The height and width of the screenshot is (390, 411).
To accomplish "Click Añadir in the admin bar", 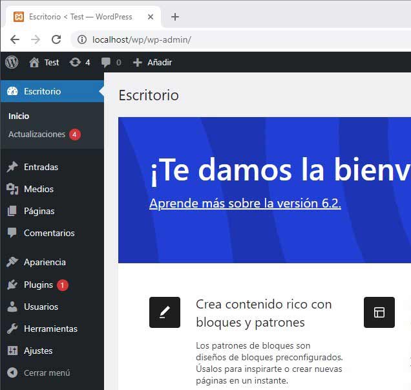I will [160, 63].
